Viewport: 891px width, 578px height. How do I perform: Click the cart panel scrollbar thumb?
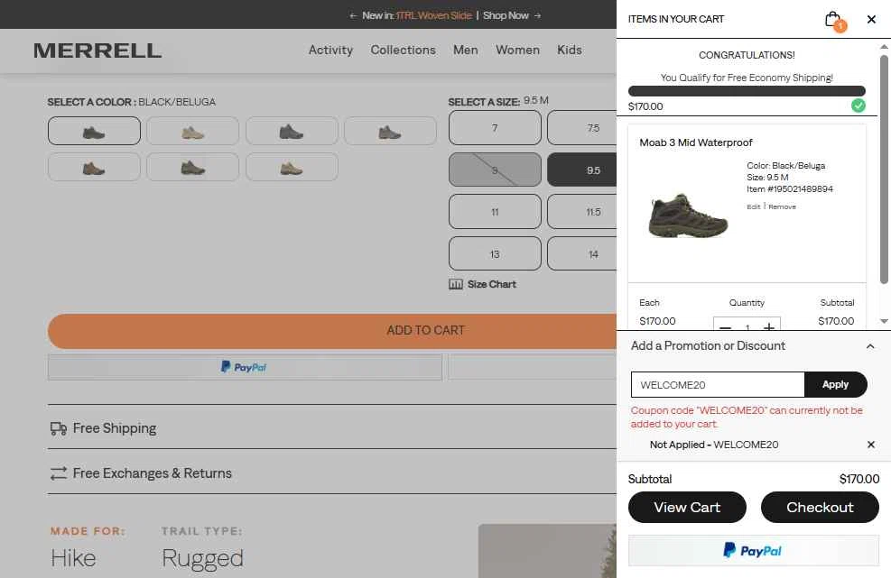click(884, 169)
